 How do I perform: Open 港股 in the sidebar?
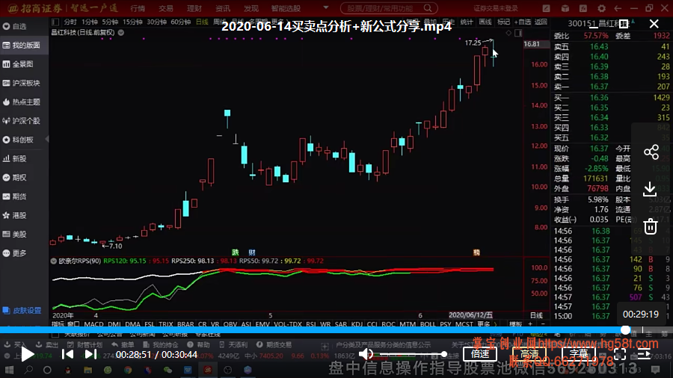(x=15, y=215)
